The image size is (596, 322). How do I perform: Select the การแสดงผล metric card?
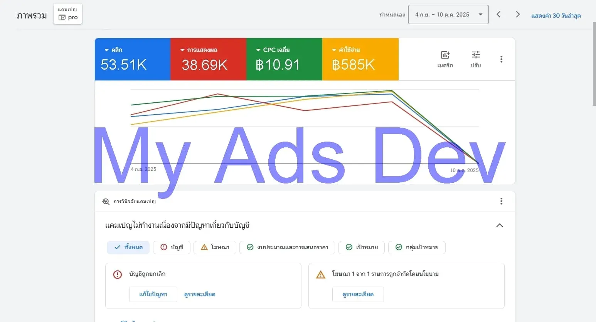click(208, 59)
